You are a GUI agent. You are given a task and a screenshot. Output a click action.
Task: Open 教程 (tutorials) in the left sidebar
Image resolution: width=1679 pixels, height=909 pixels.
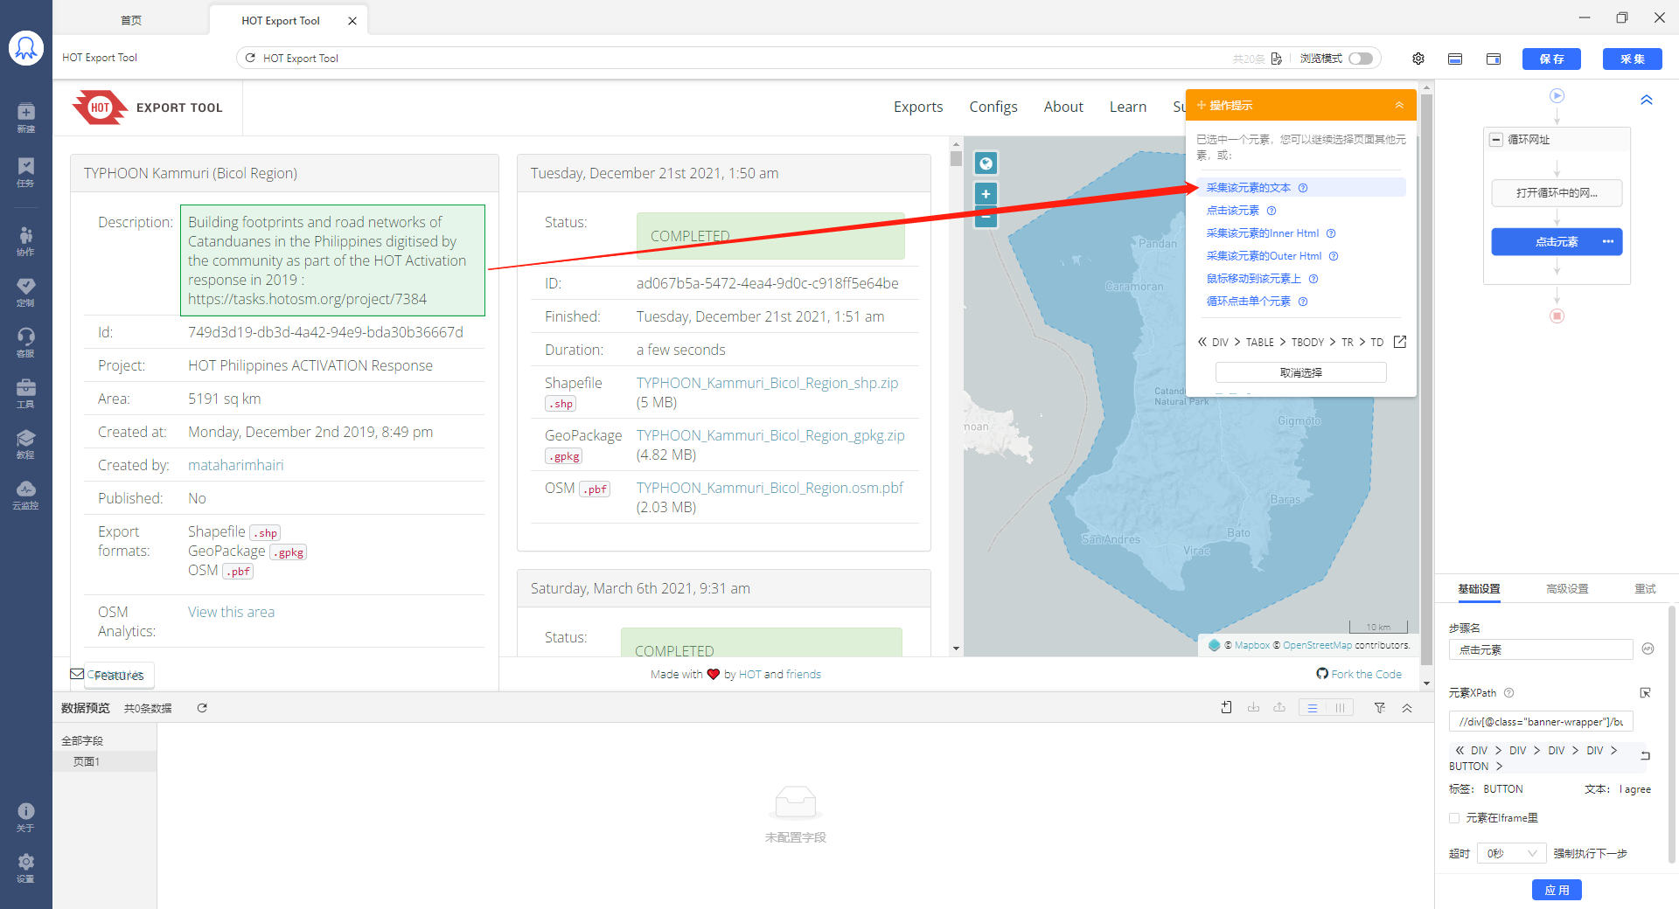pyautogui.click(x=26, y=444)
